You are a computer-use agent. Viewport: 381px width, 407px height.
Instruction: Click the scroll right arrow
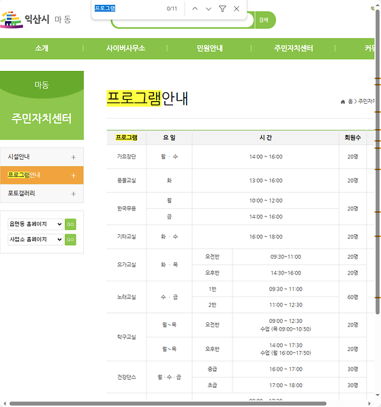369,404
